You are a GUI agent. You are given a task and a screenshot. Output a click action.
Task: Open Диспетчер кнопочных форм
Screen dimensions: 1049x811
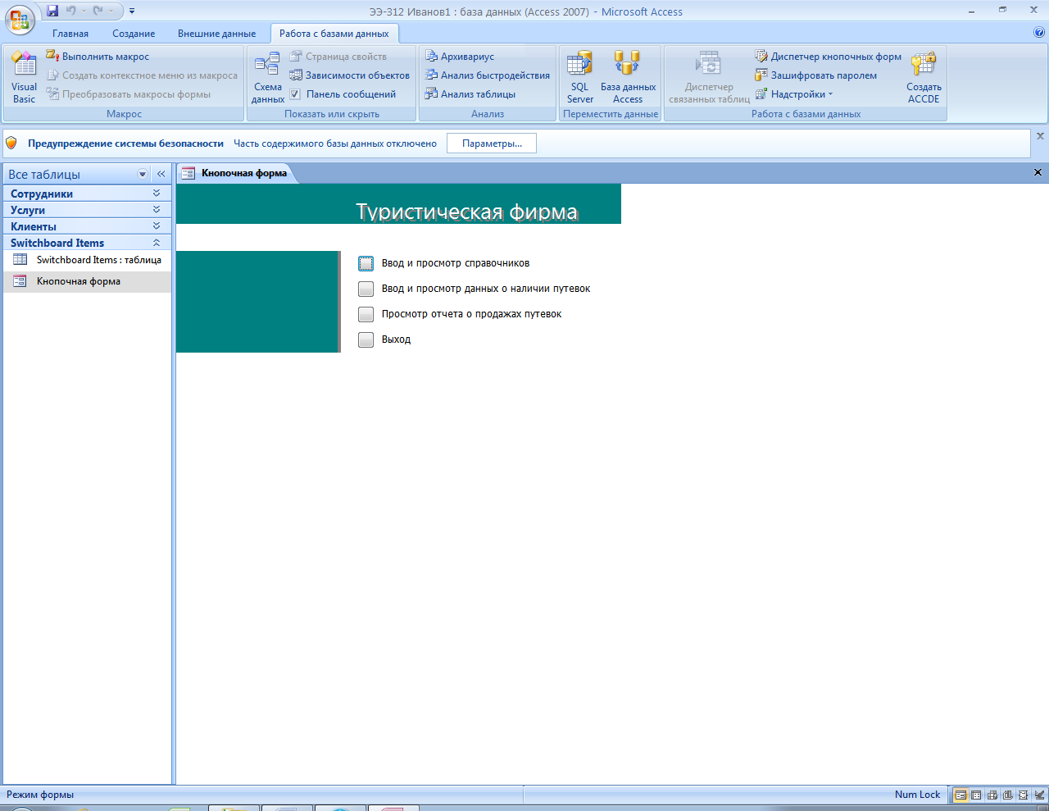(x=828, y=57)
